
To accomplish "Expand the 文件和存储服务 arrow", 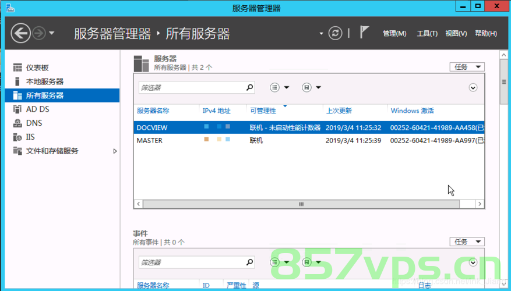I will [115, 151].
